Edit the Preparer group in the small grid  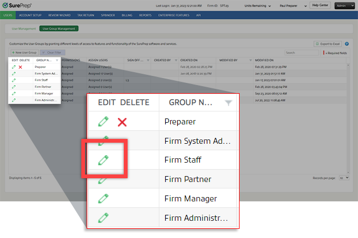[13, 67]
